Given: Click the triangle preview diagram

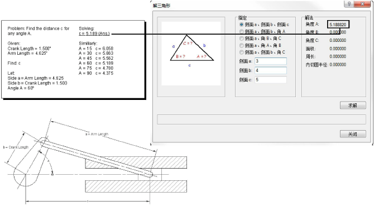Looking at the screenshot, I should click(x=191, y=54).
